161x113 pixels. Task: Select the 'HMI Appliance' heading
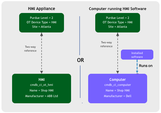point(42,9)
